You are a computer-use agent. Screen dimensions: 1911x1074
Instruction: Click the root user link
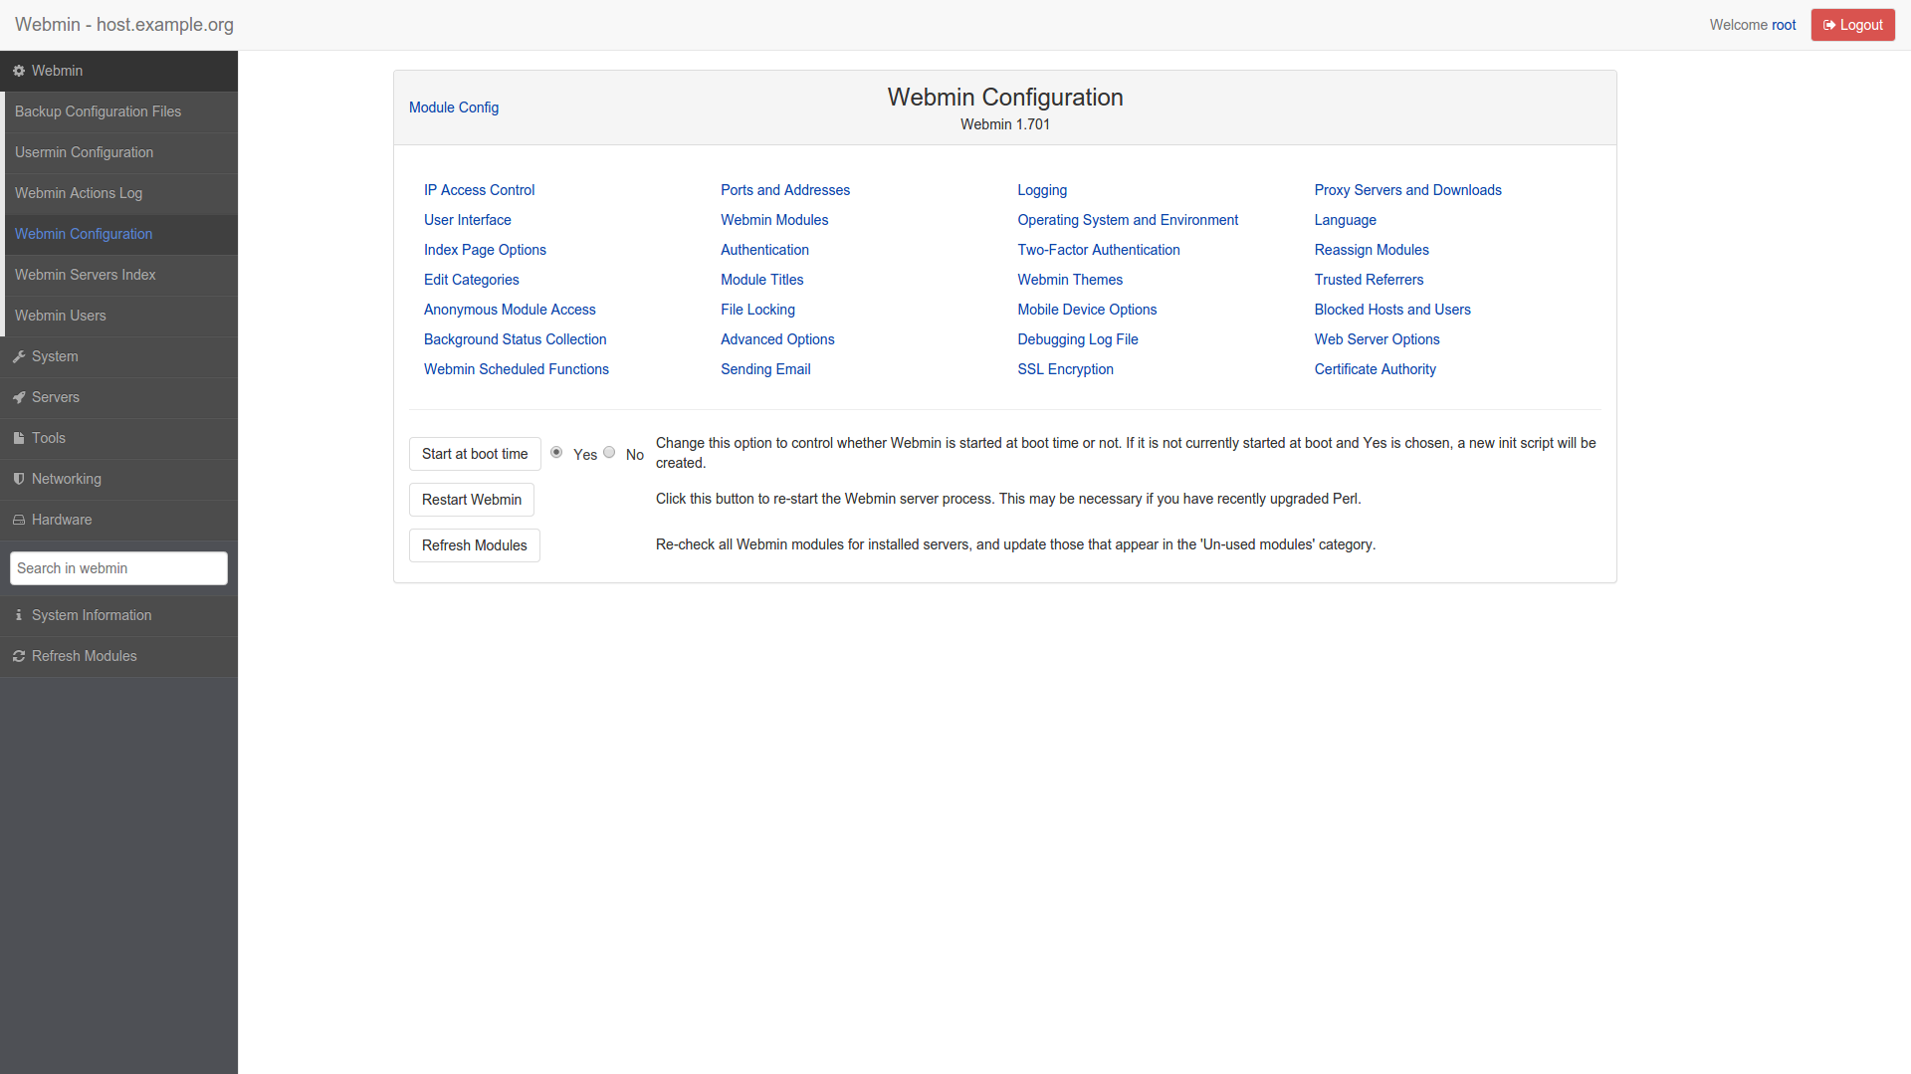pyautogui.click(x=1784, y=25)
